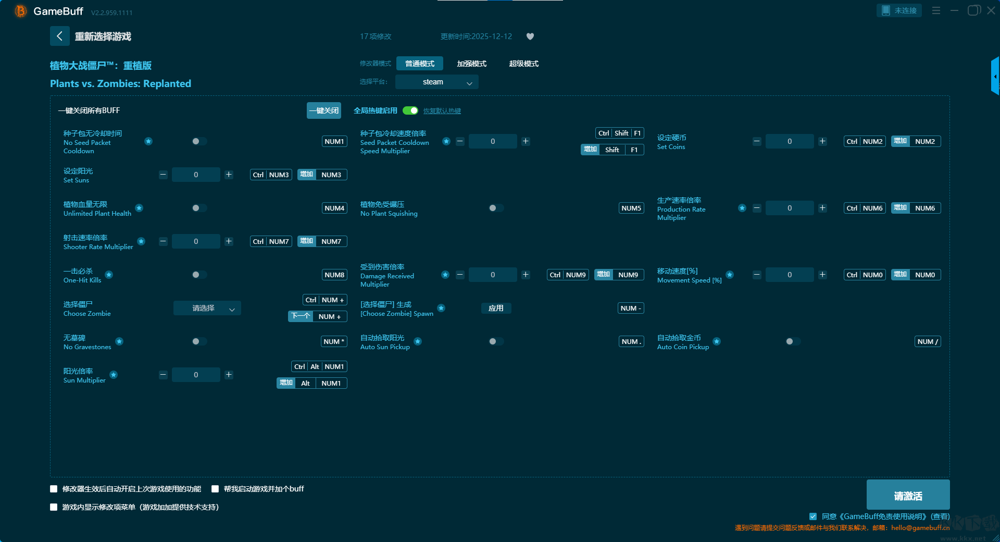Image resolution: width=1000 pixels, height=542 pixels.
Task: Click NUM / hotkey for Auto Coin Pickup
Action: click(x=928, y=341)
